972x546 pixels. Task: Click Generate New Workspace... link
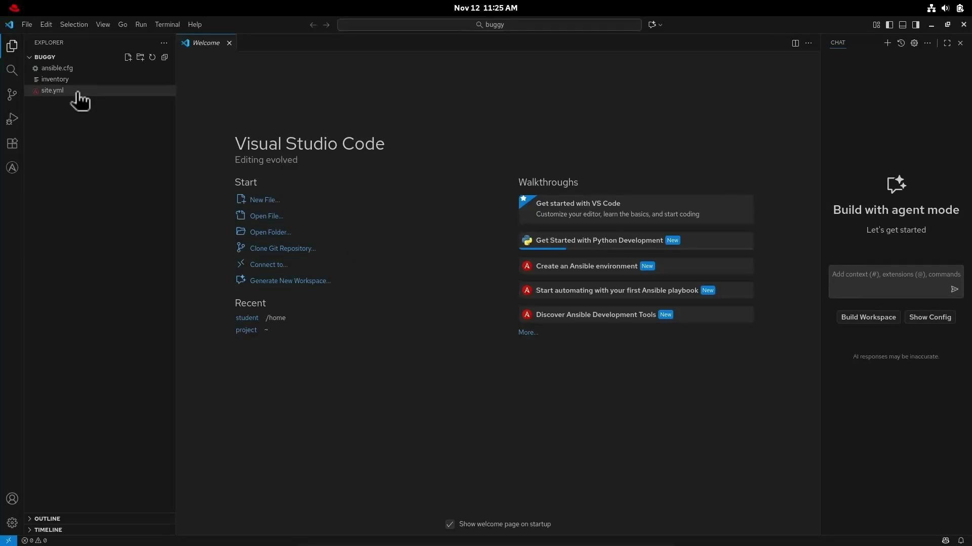tap(290, 281)
